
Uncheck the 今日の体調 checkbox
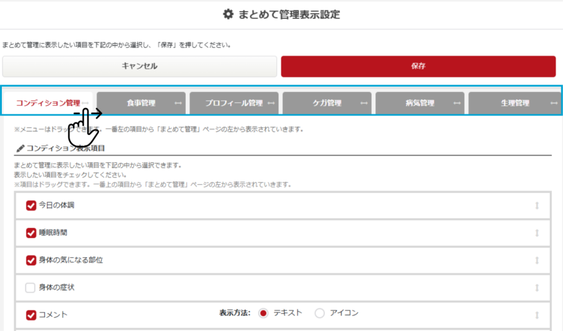(31, 205)
